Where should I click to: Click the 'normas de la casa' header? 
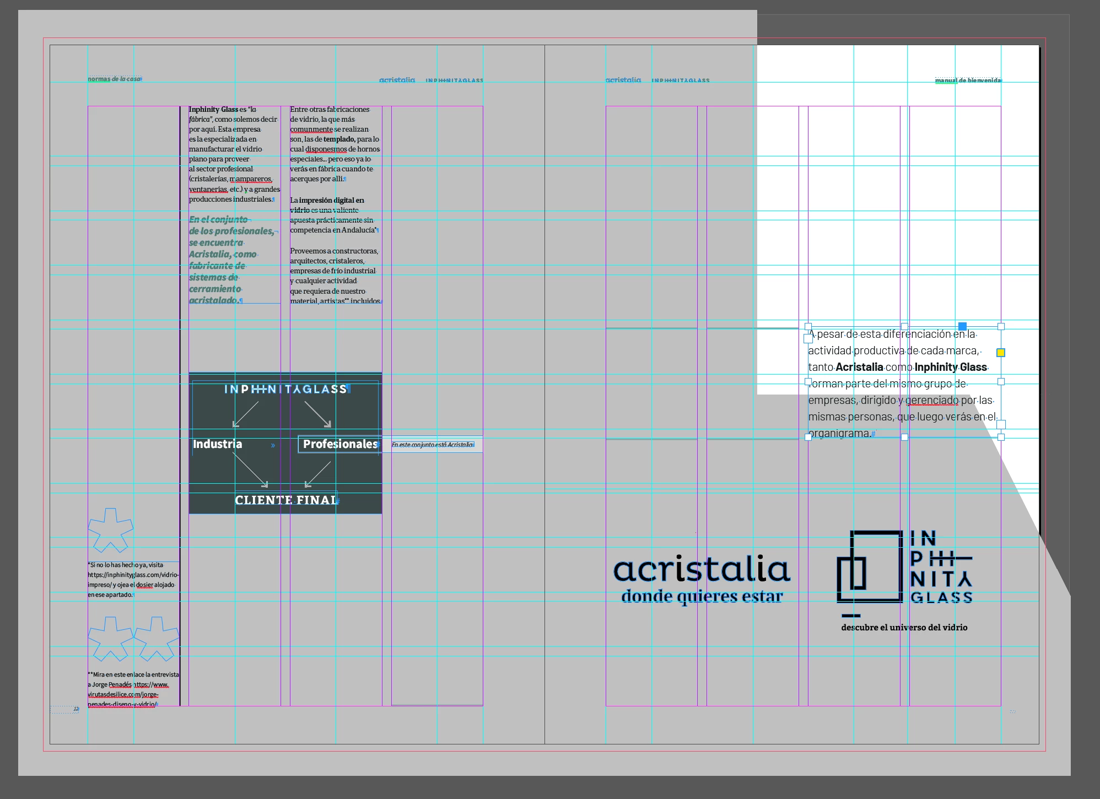pos(114,79)
